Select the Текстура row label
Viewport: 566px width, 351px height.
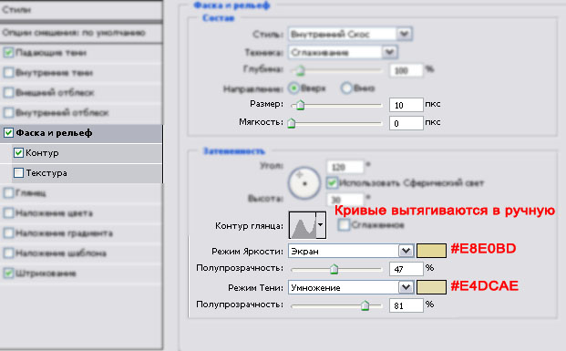pyautogui.click(x=46, y=173)
